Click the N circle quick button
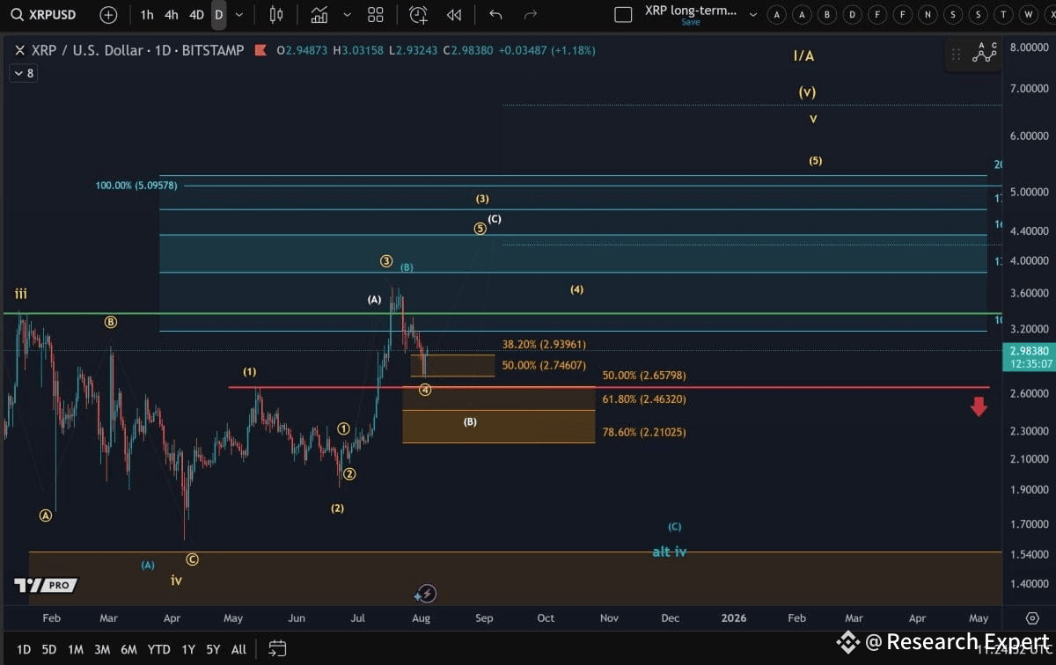The image size is (1056, 665). [928, 15]
